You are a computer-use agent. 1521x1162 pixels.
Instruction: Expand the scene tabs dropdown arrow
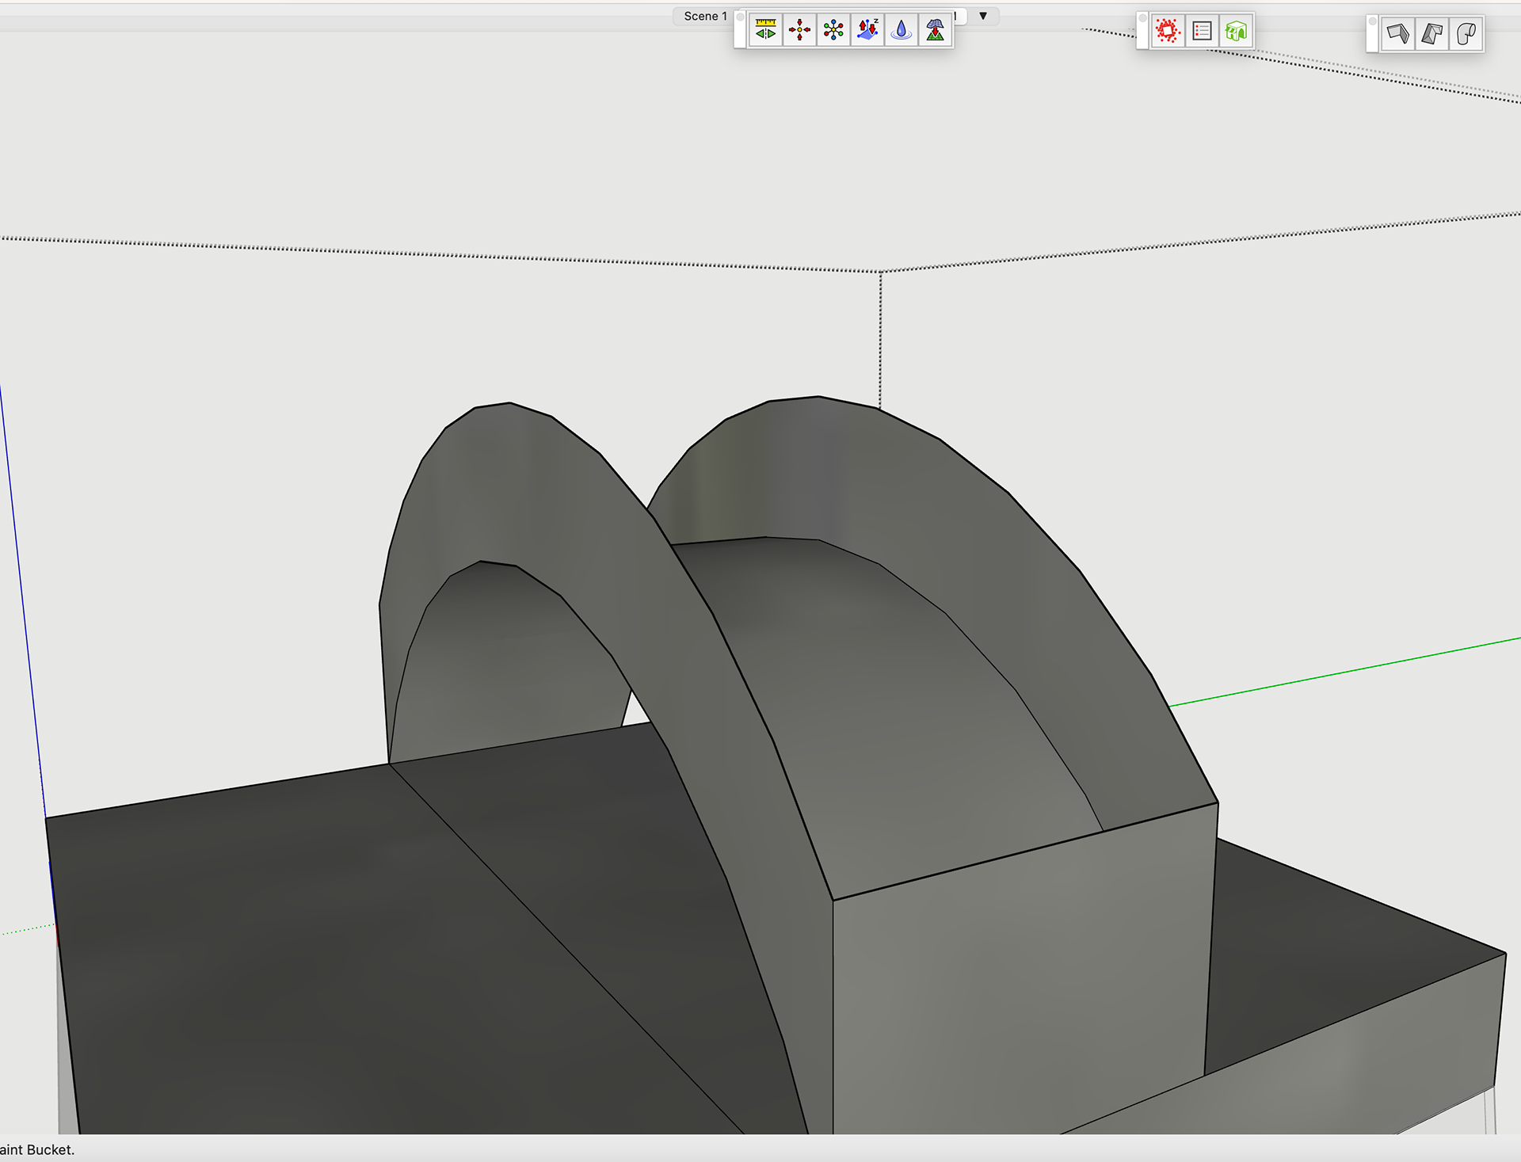tap(983, 16)
